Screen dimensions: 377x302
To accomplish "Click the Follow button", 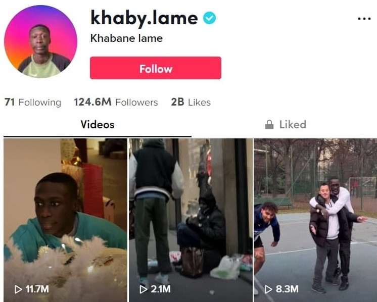I will click(156, 68).
